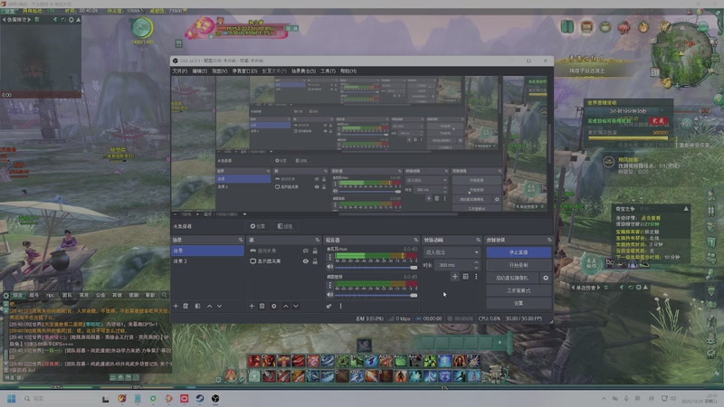The height and width of the screenshot is (407, 724).
Task: Show hidden icons in system tray
Action: coord(604,398)
